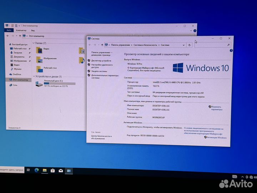Select Документы in navigation pane
Image resolution: width=257 pixels, height=193 pixels.
pyautogui.click(x=19, y=57)
